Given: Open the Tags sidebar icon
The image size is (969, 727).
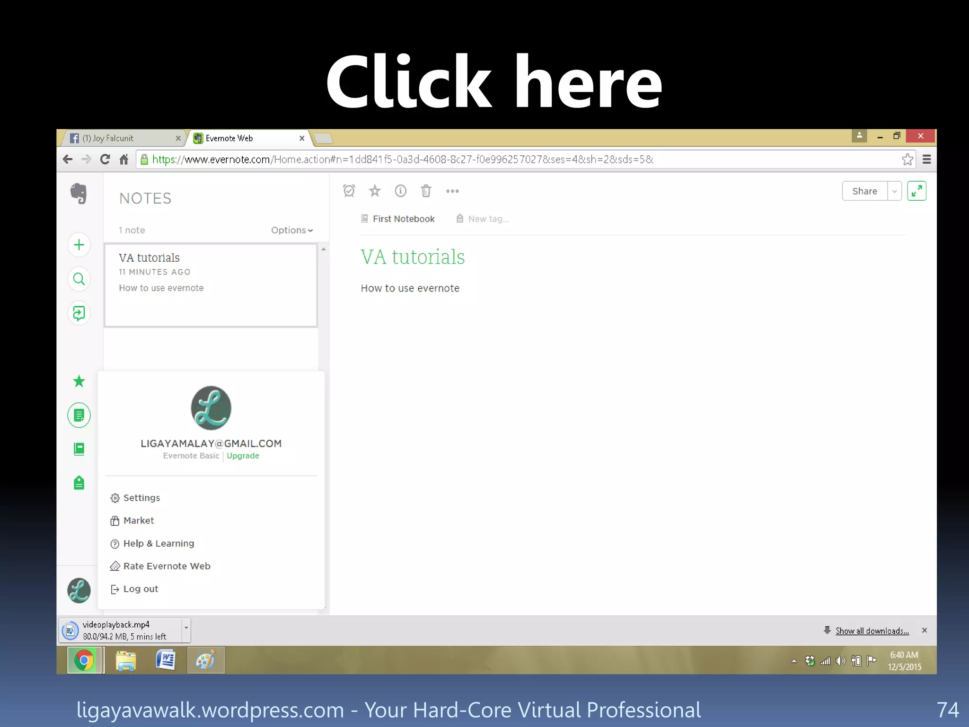Looking at the screenshot, I should click(x=79, y=483).
